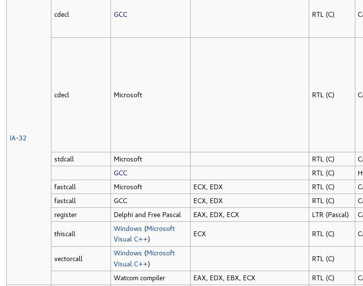Click the Microsoft cell in the stdcall row
The width and height of the screenshot is (363, 286).
[128, 159]
